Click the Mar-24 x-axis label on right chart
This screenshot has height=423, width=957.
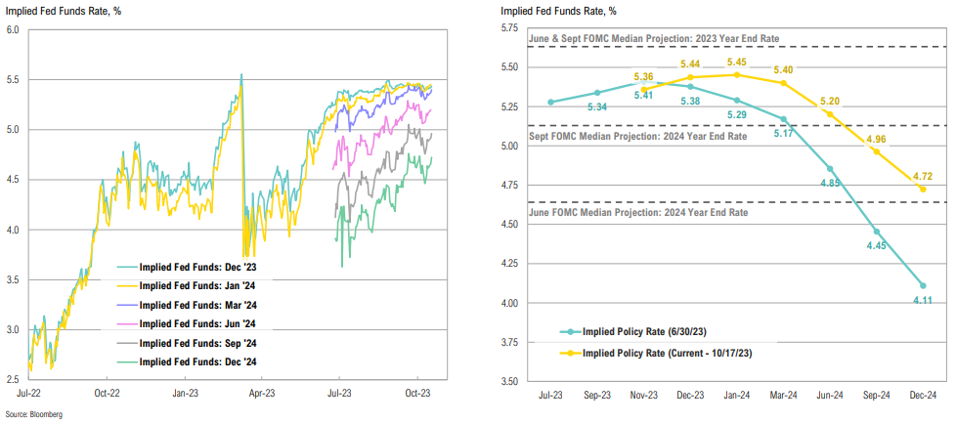(x=783, y=395)
